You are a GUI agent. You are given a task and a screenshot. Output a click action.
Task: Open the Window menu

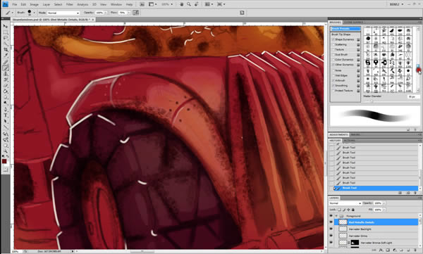[116, 4]
